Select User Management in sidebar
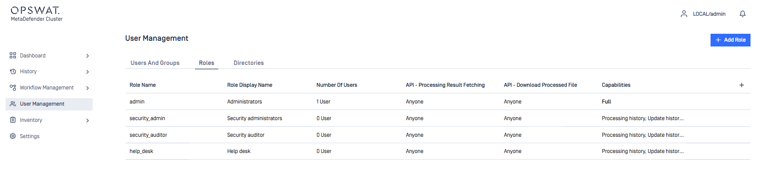 pyautogui.click(x=42, y=104)
